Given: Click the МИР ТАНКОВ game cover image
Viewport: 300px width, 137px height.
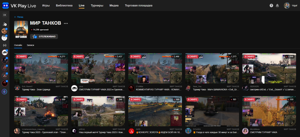Looking at the screenshot, I should tap(21, 30).
